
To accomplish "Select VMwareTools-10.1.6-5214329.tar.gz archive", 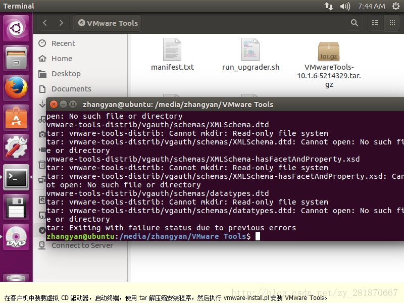I will [x=329, y=65].
